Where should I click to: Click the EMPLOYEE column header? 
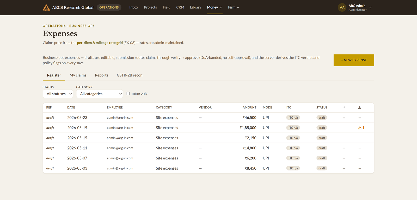coord(115,107)
